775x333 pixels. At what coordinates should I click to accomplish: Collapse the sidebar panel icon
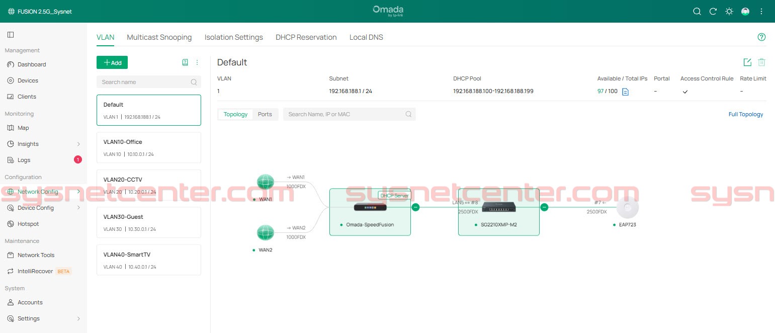[x=11, y=35]
